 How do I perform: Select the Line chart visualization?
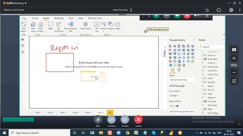click(x=170, y=50)
